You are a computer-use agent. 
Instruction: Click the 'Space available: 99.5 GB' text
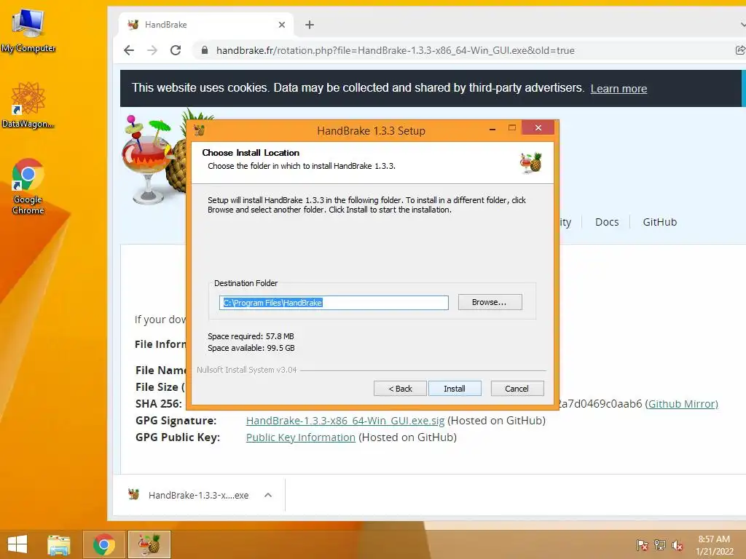click(x=251, y=348)
